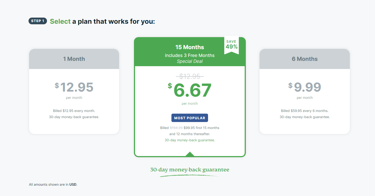Select the 15 Months plan header
This screenshot has width=375, height=196.
coord(190,47)
